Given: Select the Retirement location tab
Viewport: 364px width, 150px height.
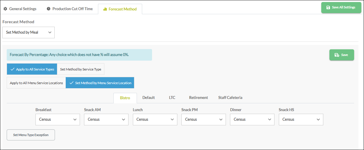Looking at the screenshot, I should click(198, 98).
